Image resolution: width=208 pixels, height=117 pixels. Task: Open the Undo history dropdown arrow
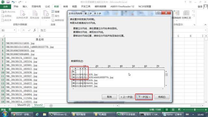point(16,2)
